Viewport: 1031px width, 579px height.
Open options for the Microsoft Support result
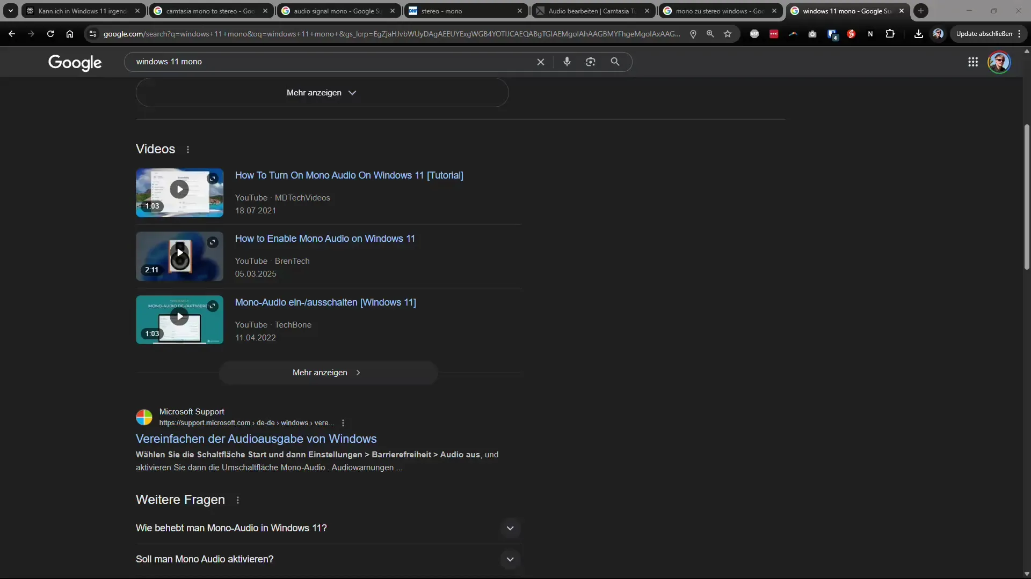[343, 423]
